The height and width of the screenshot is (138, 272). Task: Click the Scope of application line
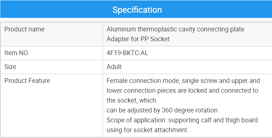click(x=182, y=120)
